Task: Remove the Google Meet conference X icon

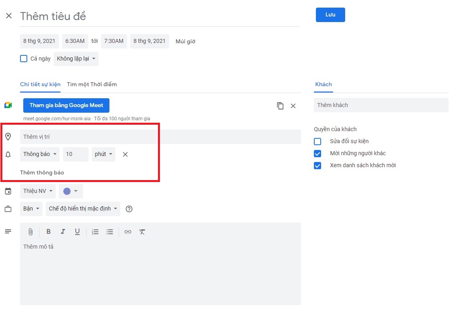Action: (x=293, y=106)
